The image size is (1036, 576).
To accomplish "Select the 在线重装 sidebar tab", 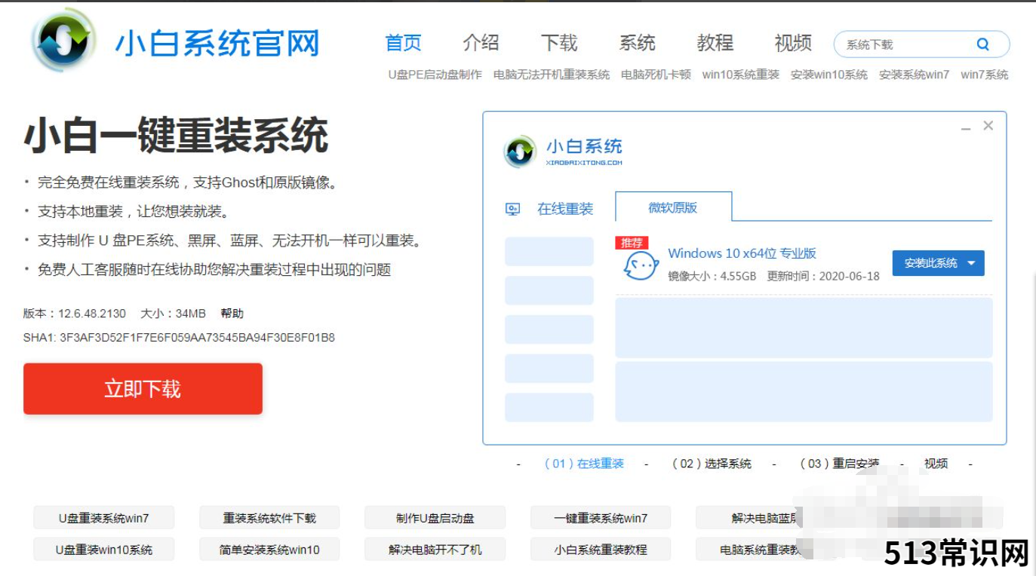I will coord(549,210).
